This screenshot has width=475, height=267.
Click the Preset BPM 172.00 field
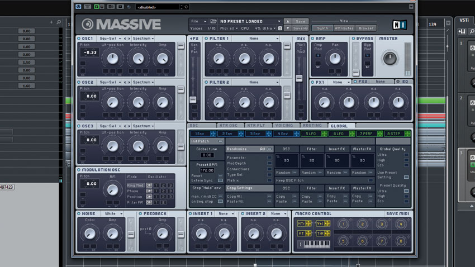tap(207, 170)
